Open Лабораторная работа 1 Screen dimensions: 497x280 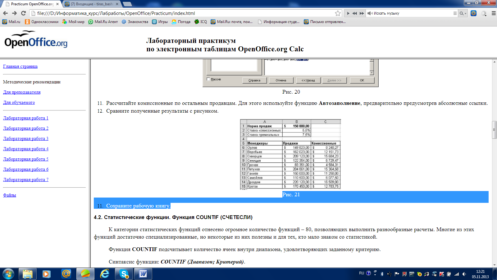click(26, 118)
